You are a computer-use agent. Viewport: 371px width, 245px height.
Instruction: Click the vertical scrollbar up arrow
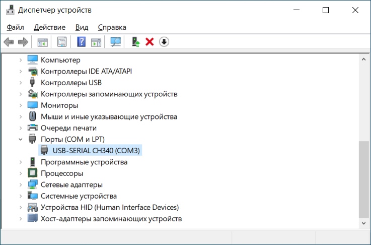(x=363, y=59)
